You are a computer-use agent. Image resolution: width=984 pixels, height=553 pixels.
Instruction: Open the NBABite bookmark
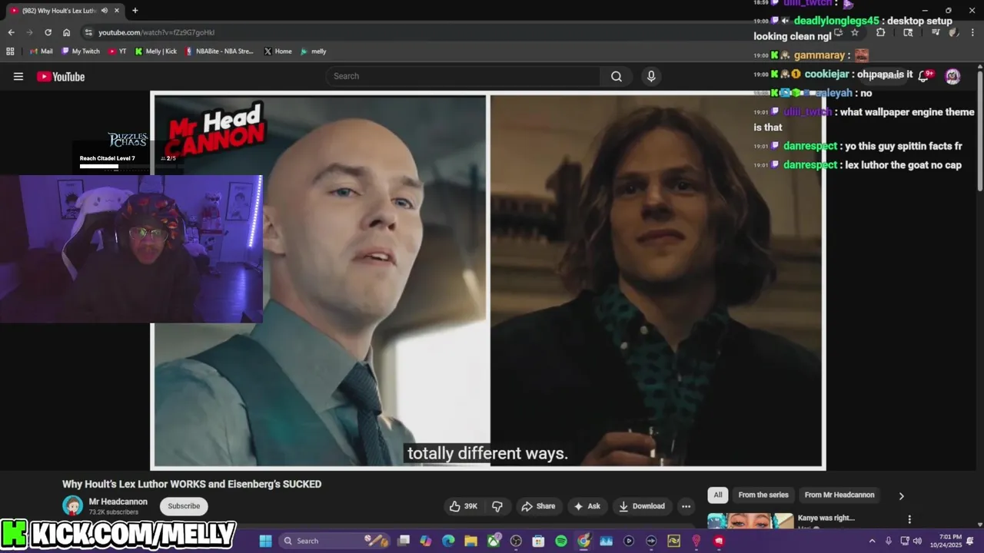pyautogui.click(x=220, y=51)
